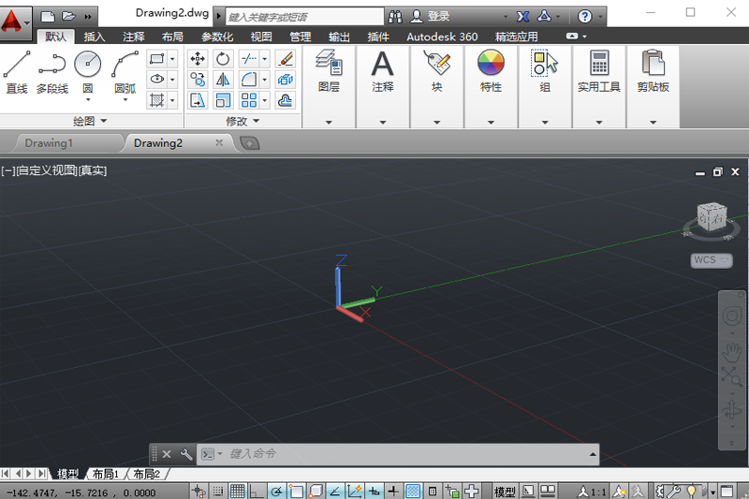The height and width of the screenshot is (499, 749).
Task: Choose the Hatch draw tool
Action: 156,100
